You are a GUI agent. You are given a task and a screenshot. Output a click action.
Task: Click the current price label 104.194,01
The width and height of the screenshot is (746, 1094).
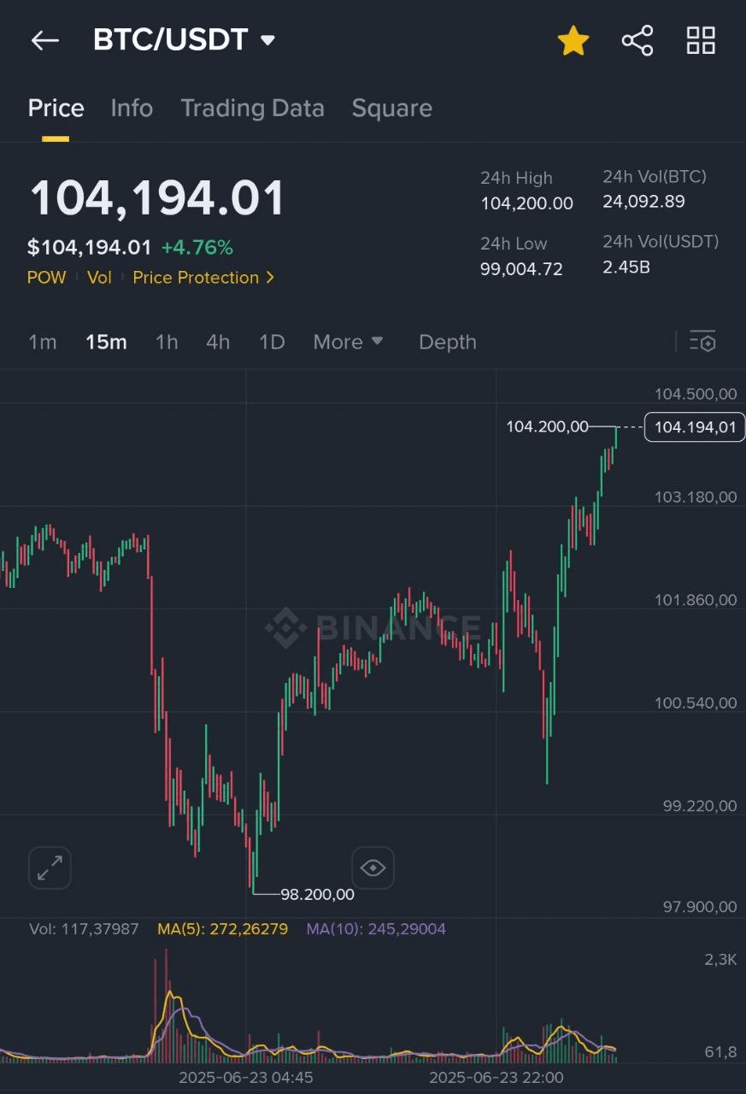coord(694,427)
